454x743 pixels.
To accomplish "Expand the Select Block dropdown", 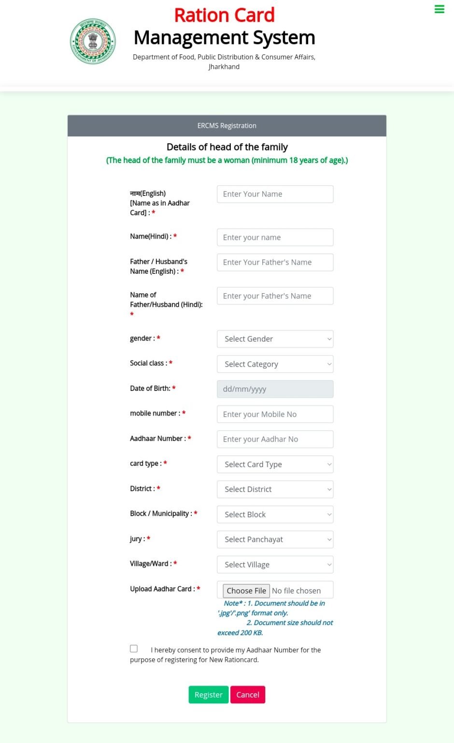I will pos(275,514).
